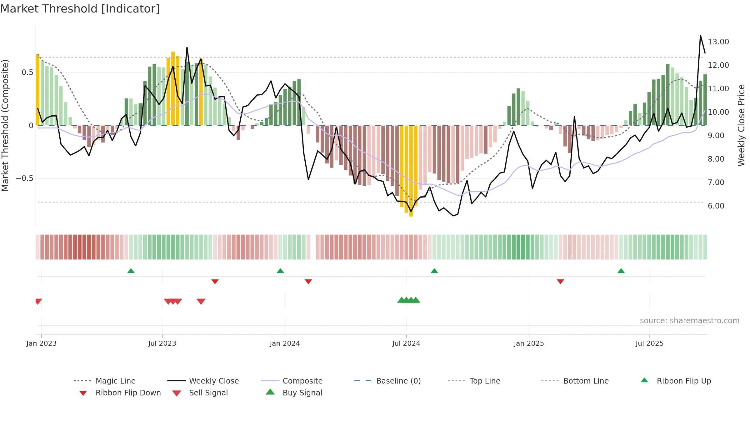
Task: Click the sell signal marker at Jan 2023
Action: tap(38, 301)
